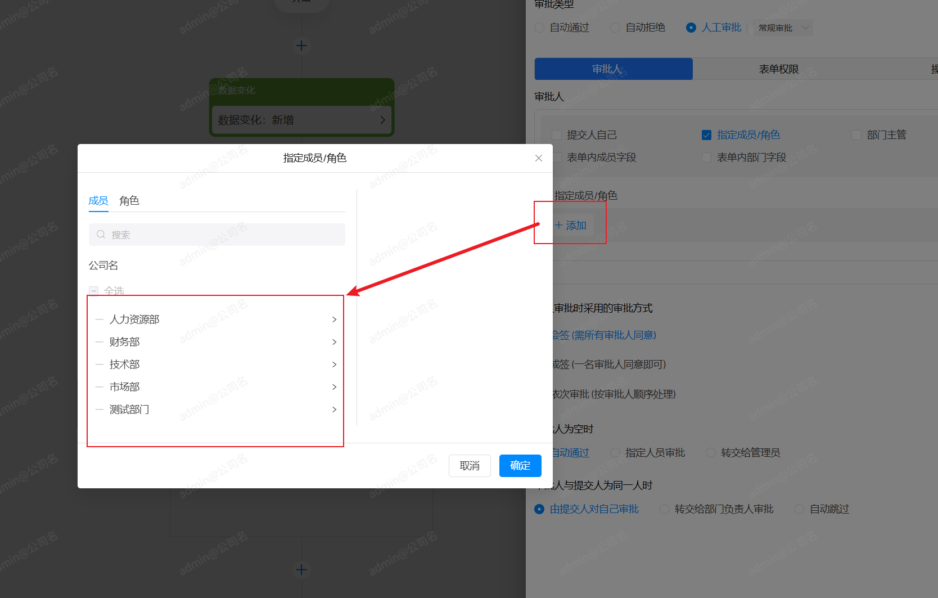Viewport: 938px width, 598px height.
Task: Switch to the 角色 tab
Action: 129,201
